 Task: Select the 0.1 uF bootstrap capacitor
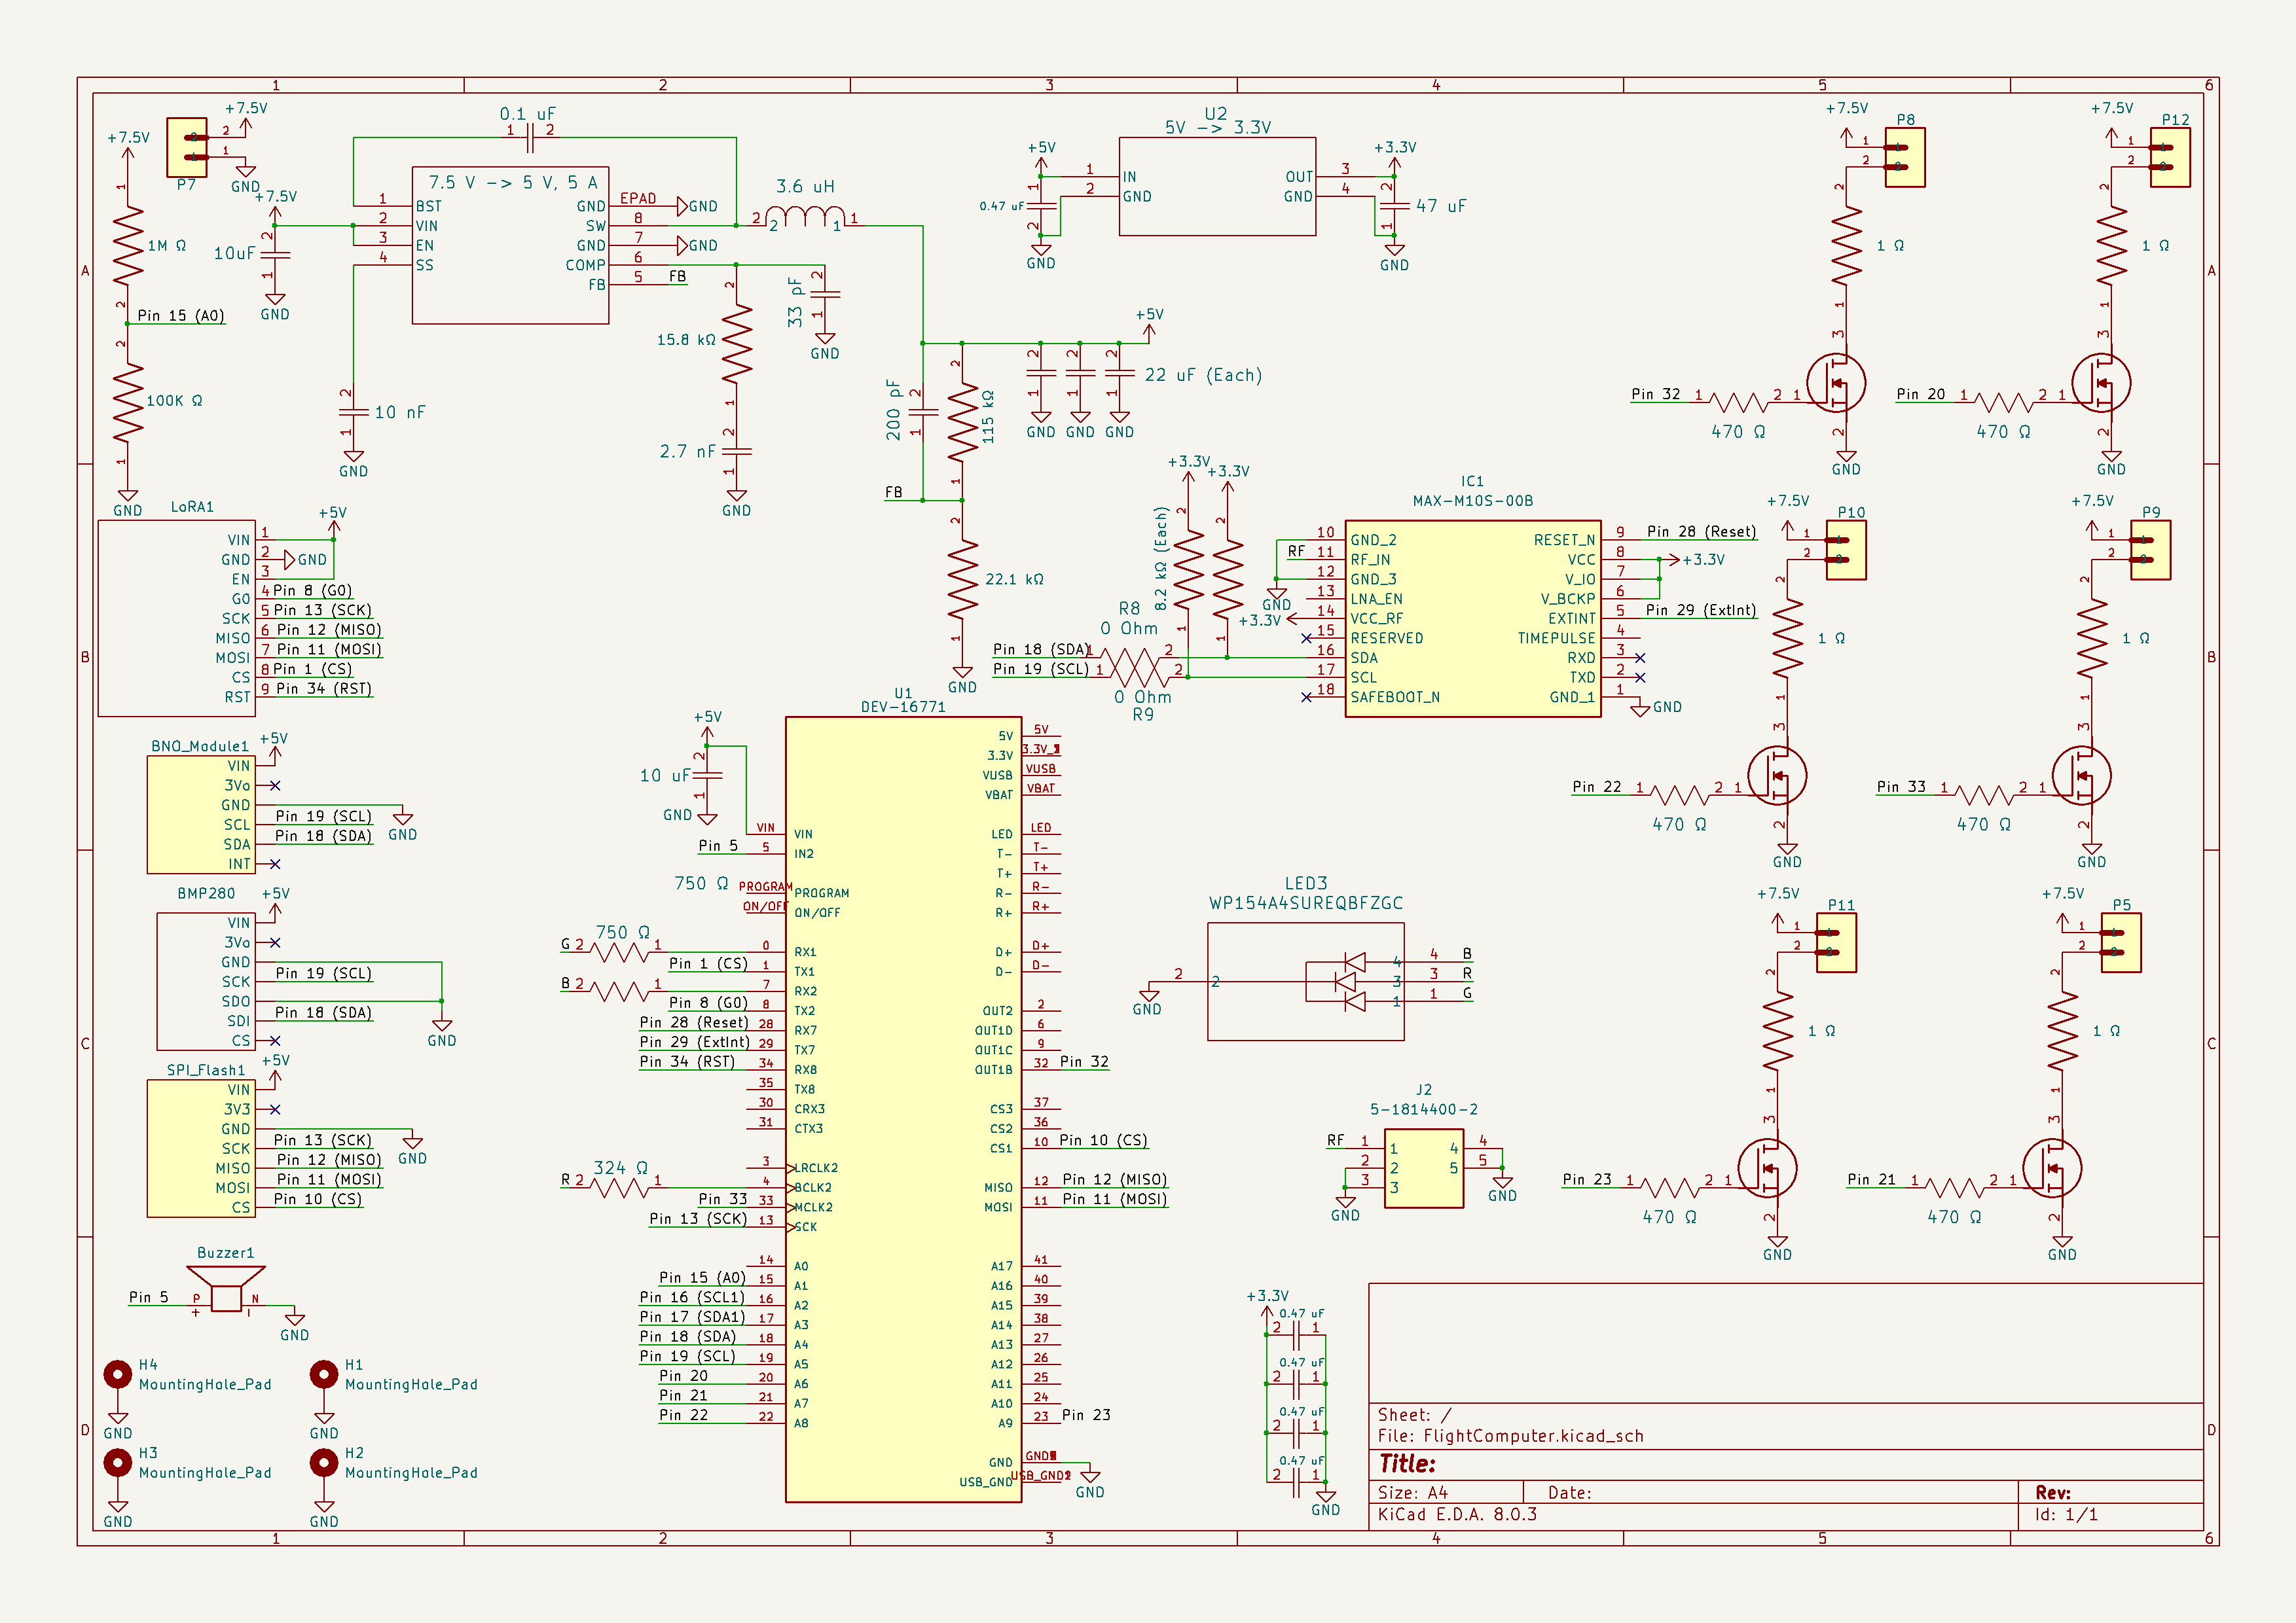point(530,139)
